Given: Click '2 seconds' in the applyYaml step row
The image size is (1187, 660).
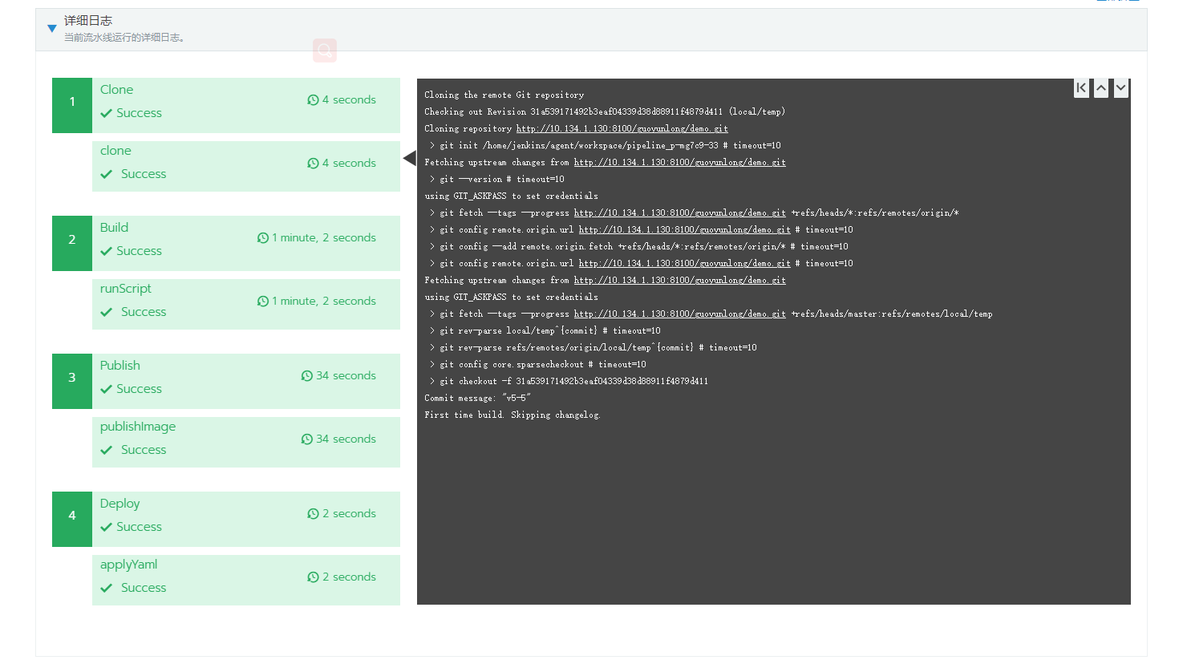Looking at the screenshot, I should [x=349, y=577].
